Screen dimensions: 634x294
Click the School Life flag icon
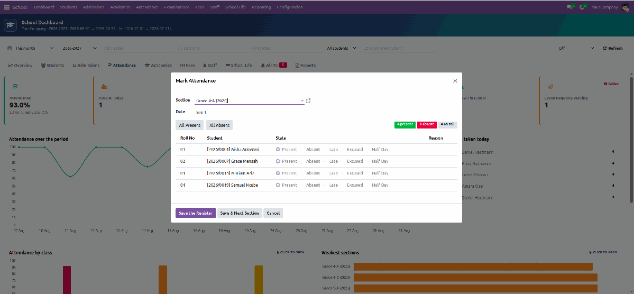click(x=228, y=65)
